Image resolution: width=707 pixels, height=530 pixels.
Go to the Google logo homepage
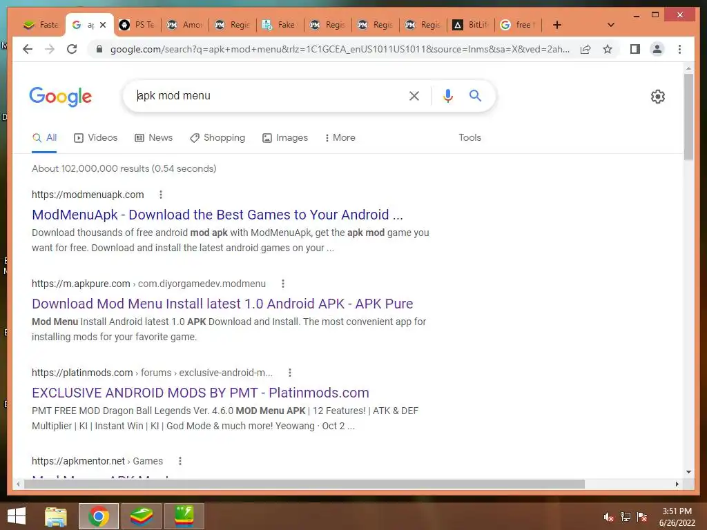tap(61, 97)
